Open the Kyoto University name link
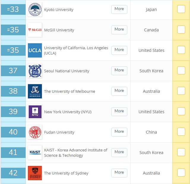The width and height of the screenshot is (190, 184). pos(58,9)
